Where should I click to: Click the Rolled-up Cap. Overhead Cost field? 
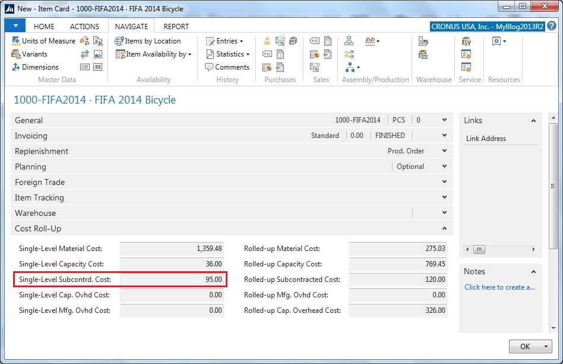pos(398,310)
